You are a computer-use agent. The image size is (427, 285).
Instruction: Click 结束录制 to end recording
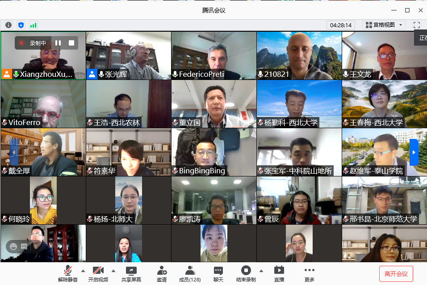click(246, 273)
